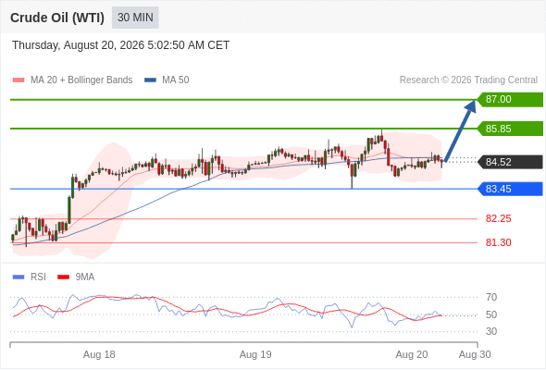Click the 85.85 green resistance label
The height and width of the screenshot is (370, 546).
510,129
